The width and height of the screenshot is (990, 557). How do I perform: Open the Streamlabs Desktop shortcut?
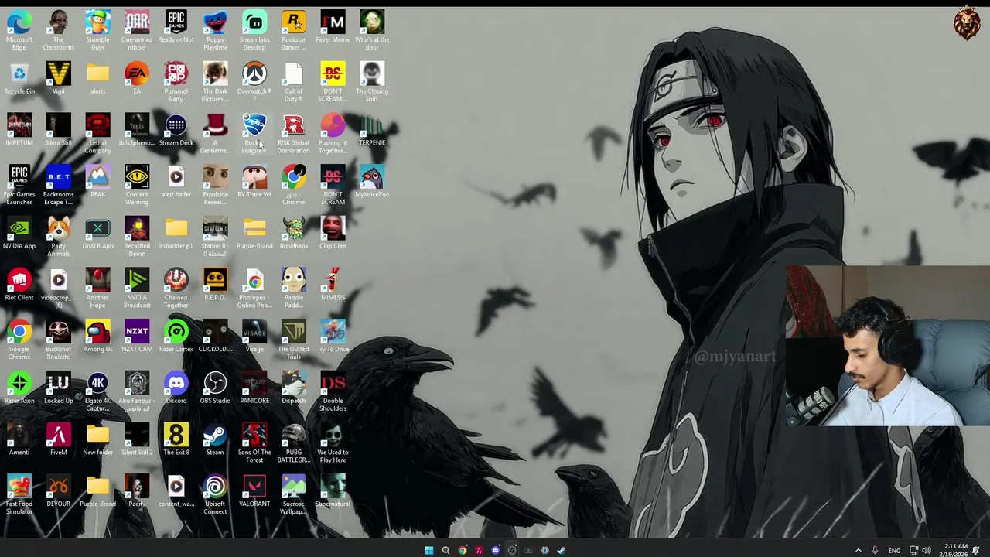pos(254,30)
